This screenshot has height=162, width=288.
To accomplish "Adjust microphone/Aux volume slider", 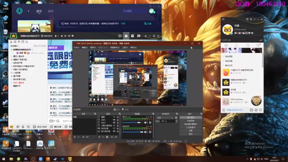I will [x=132, y=122].
